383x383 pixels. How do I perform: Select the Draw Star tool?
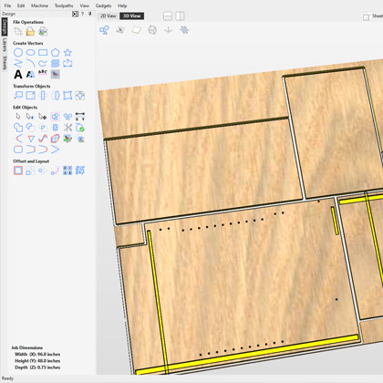coord(67,52)
